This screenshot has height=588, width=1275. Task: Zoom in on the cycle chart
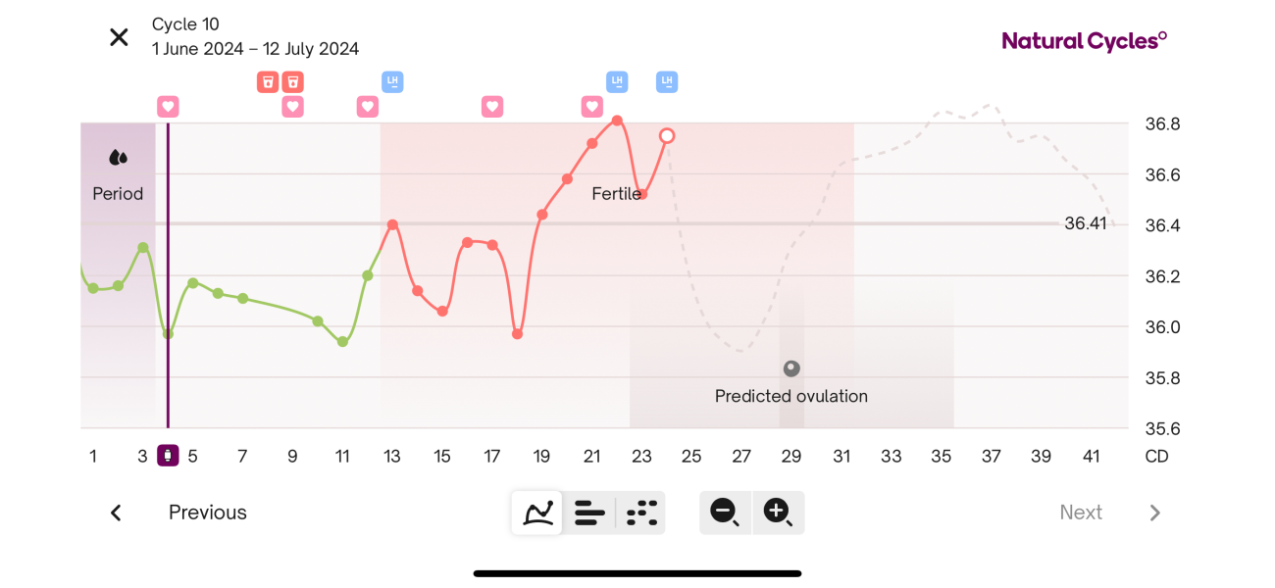[778, 513]
